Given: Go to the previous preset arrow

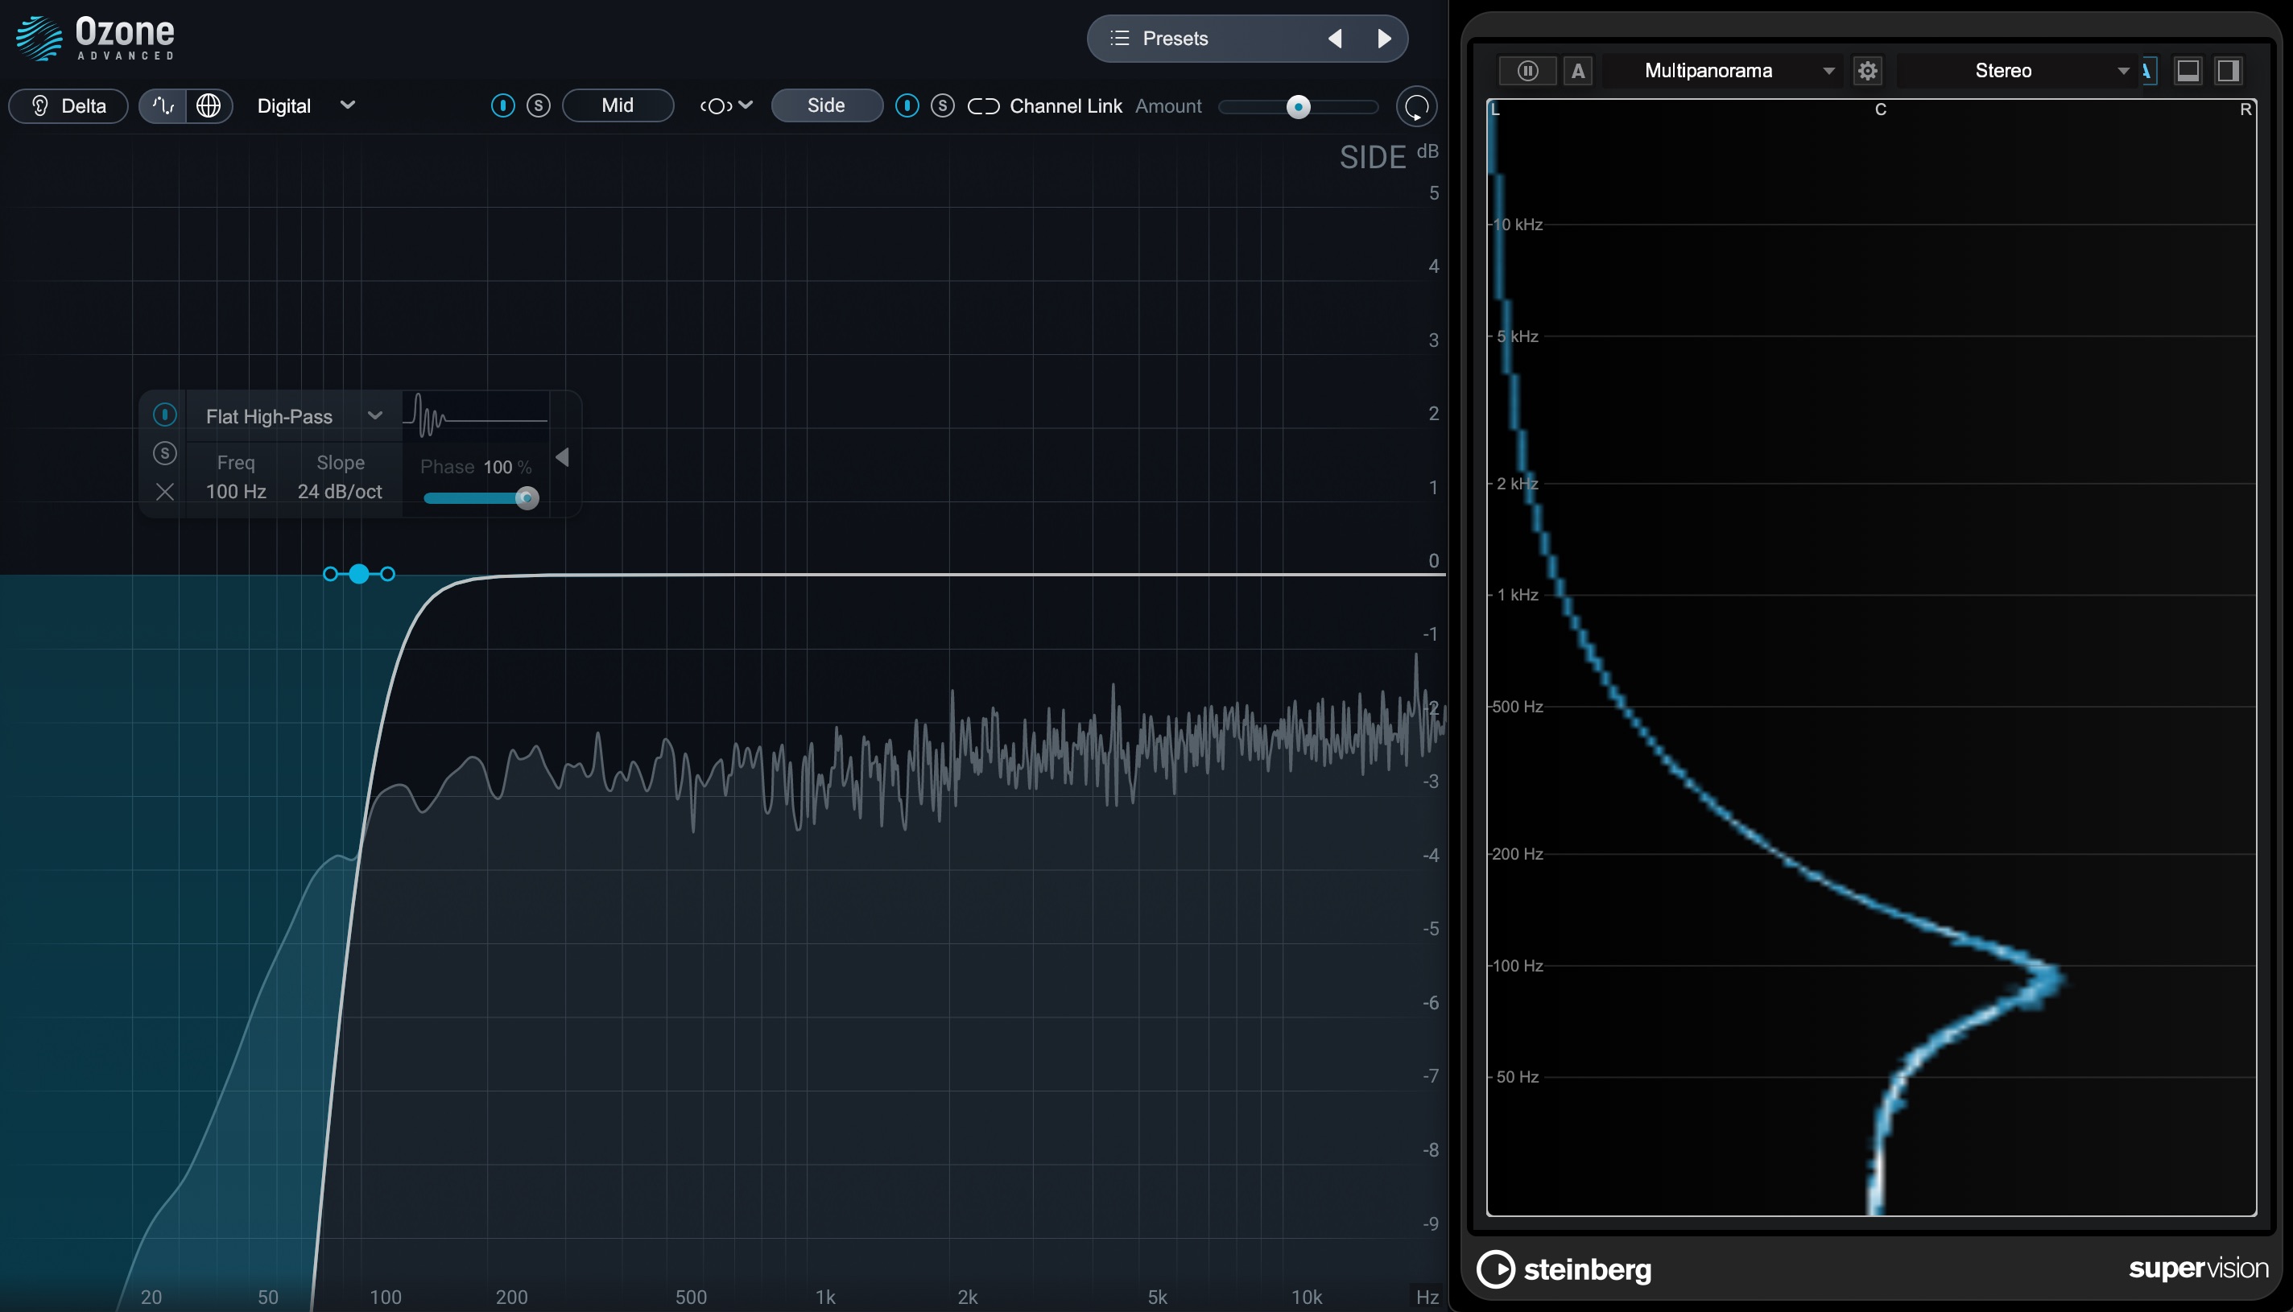Looking at the screenshot, I should pos(1335,39).
